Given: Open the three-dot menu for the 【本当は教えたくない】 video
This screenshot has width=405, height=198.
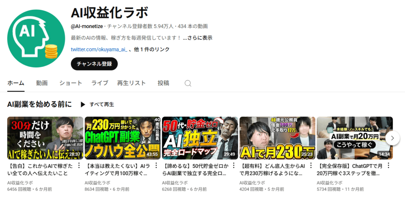Looking at the screenshot, I should [156, 166].
